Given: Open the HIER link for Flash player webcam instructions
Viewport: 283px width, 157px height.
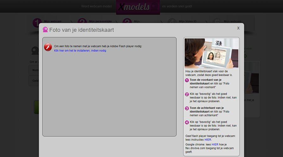Looking at the screenshot, I should click(x=208, y=140).
